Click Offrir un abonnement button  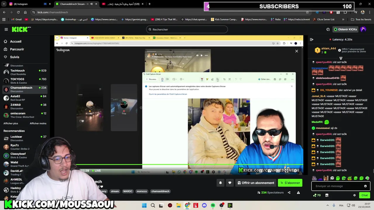[x=256, y=183]
